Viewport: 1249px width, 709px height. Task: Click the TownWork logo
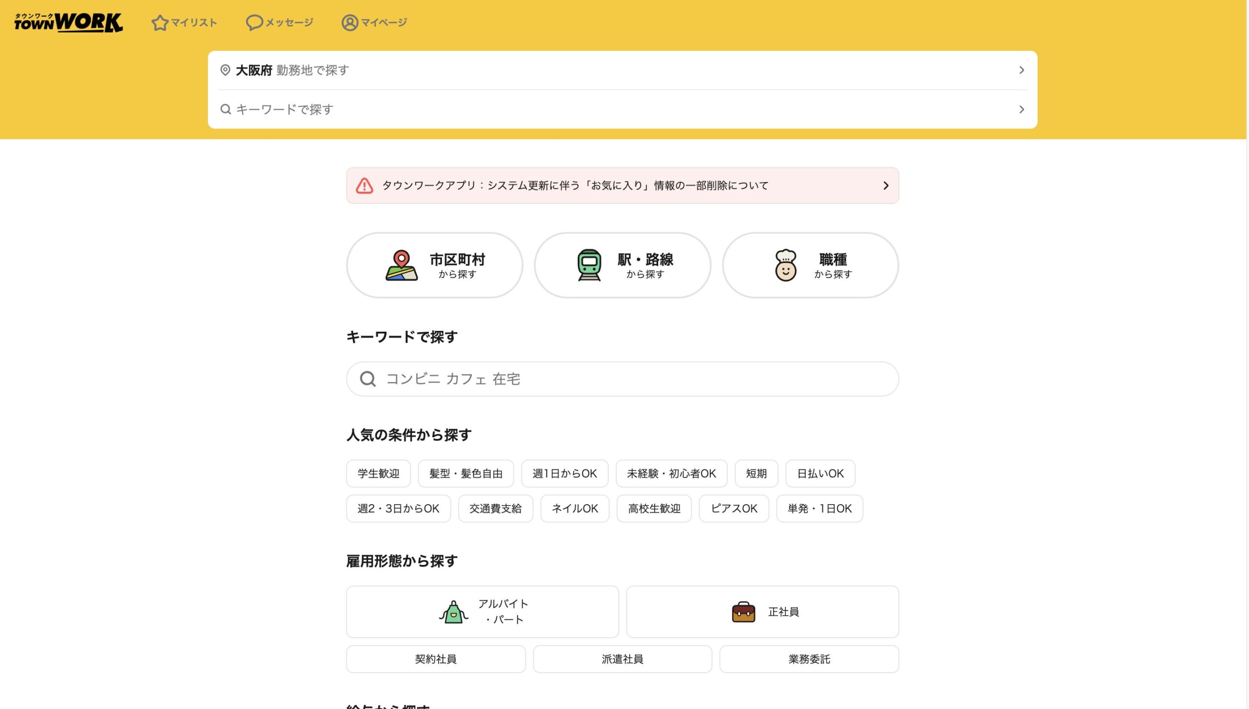[x=68, y=22]
